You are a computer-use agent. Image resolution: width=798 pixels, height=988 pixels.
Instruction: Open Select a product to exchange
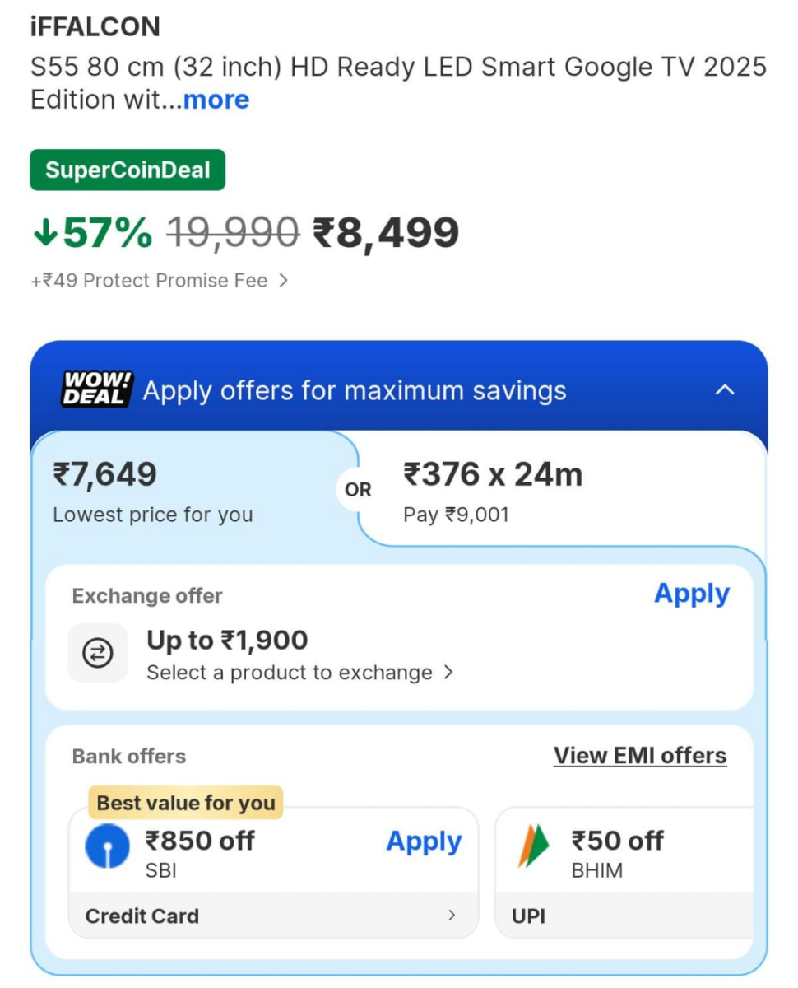299,672
